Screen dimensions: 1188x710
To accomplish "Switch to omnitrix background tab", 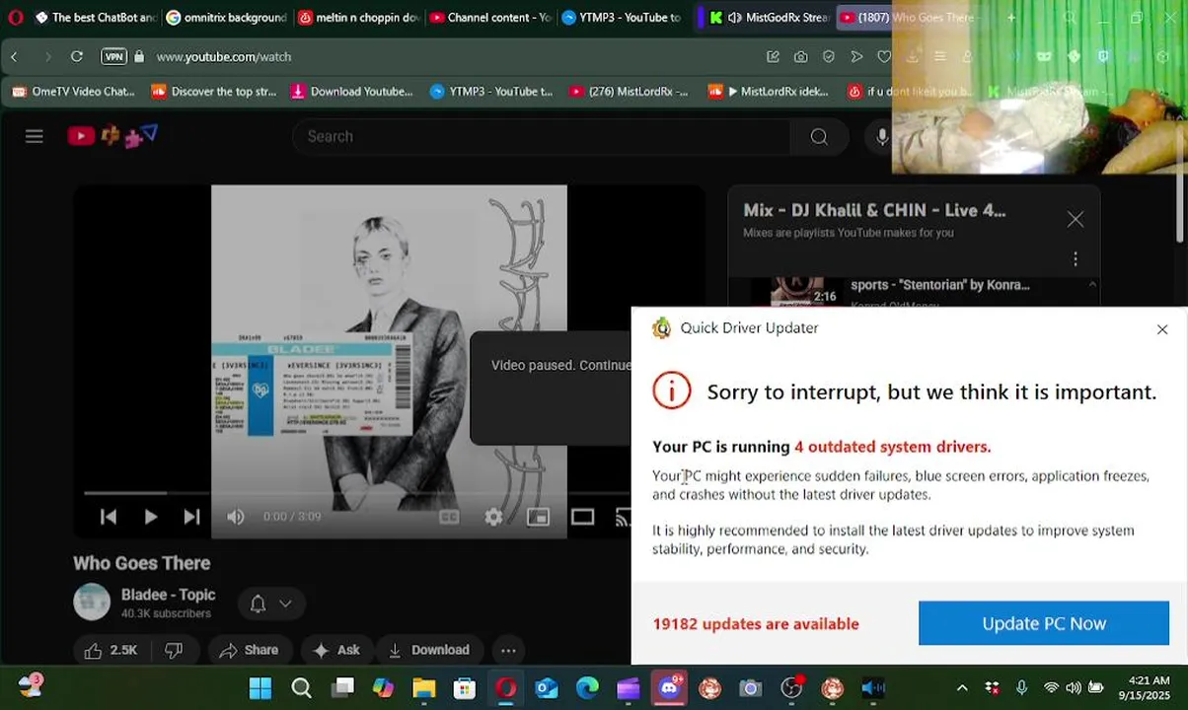I will coord(226,18).
